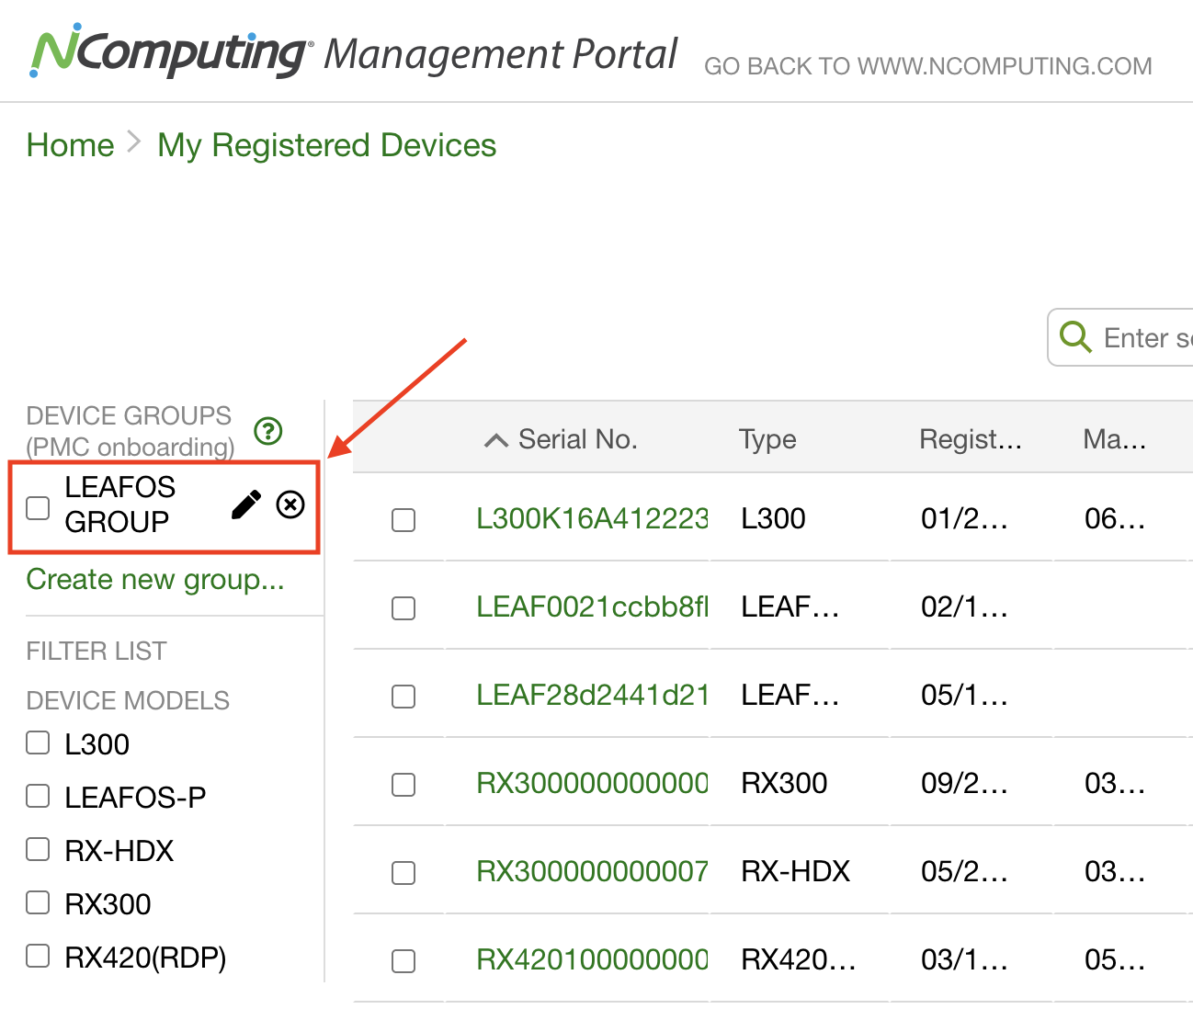Select row checkbox for LEAF28d2441d21
This screenshot has width=1193, height=1009.
tap(403, 697)
